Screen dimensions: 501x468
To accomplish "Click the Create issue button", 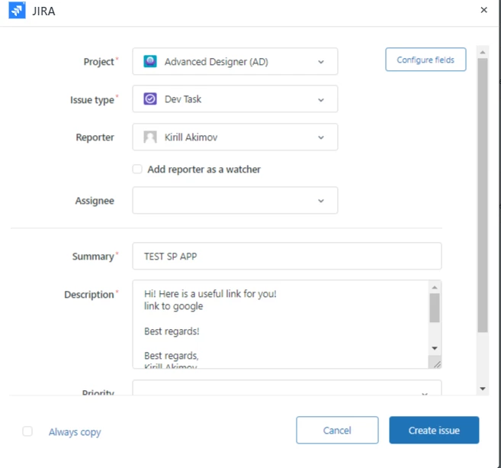I will (x=434, y=430).
